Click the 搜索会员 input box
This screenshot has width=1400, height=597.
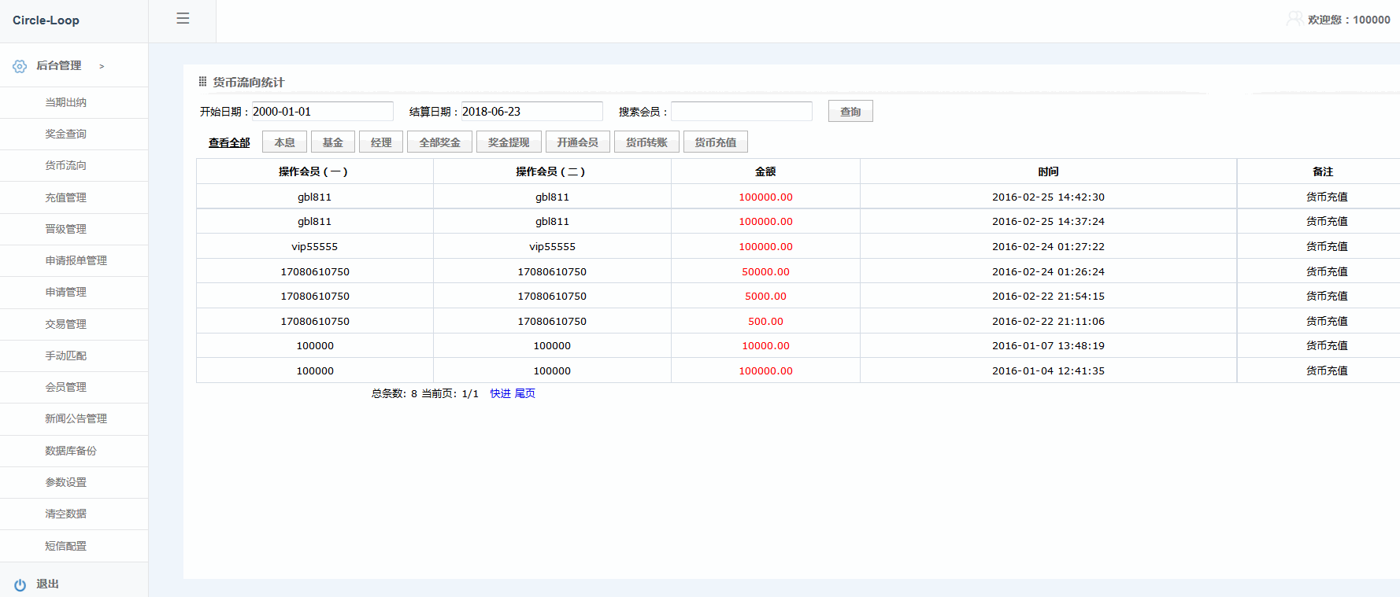(x=741, y=112)
